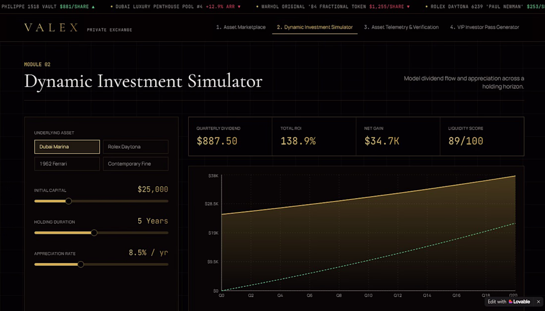The height and width of the screenshot is (311, 545).
Task: Select the Dynamic Investment Simulator tab
Action: 315,27
